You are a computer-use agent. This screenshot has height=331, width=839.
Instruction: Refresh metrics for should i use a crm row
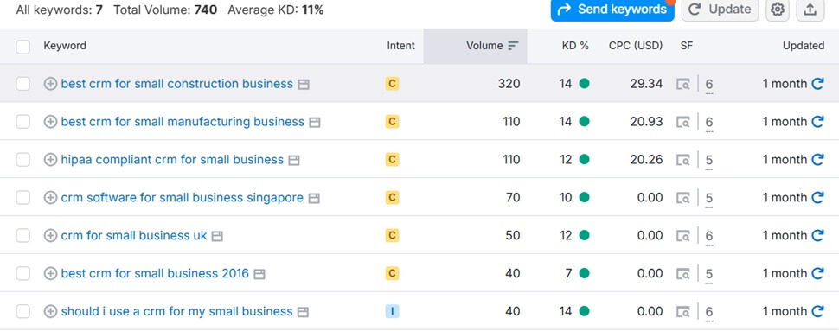[817, 312]
